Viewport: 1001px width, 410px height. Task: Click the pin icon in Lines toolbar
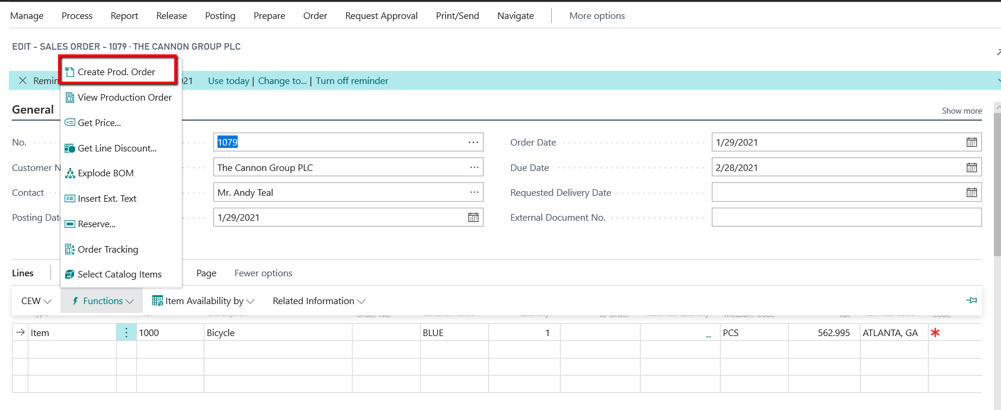coord(971,301)
